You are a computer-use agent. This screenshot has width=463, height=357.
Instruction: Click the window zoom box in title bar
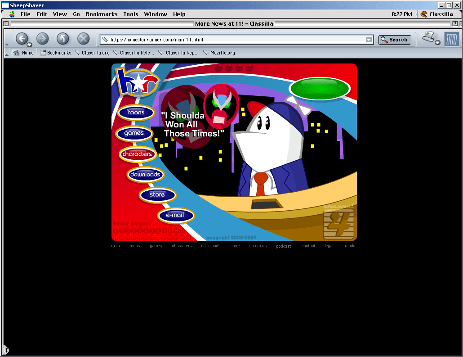(x=455, y=24)
